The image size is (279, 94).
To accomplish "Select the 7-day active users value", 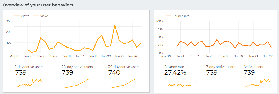I will tap(212, 73).
